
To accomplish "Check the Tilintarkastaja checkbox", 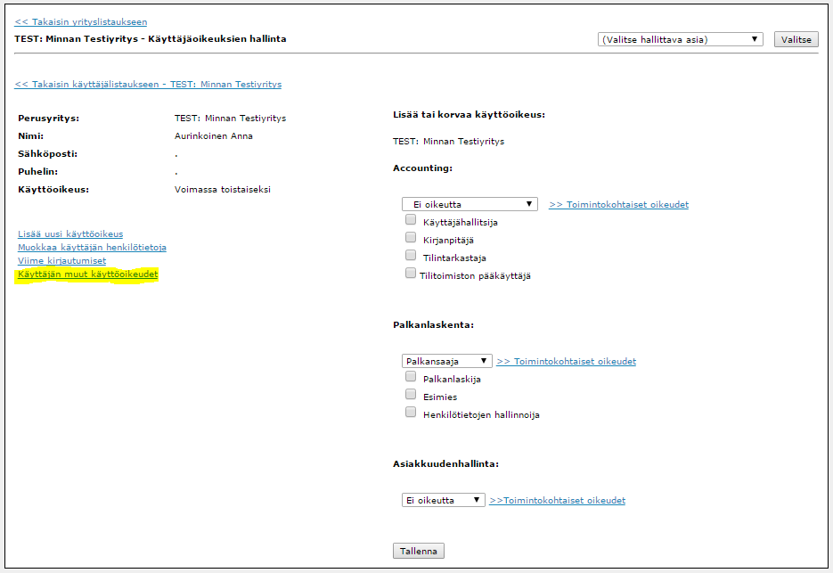I will pyautogui.click(x=411, y=255).
